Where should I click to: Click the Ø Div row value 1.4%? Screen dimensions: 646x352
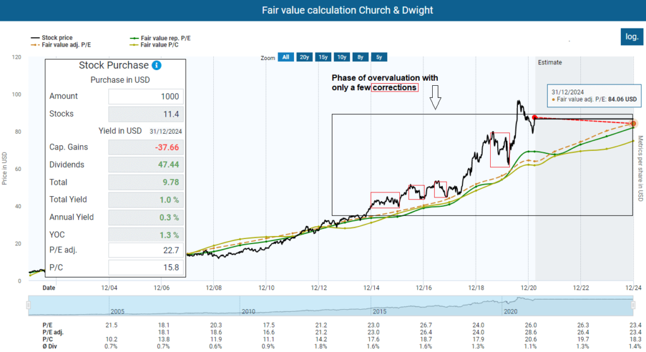[635, 346]
